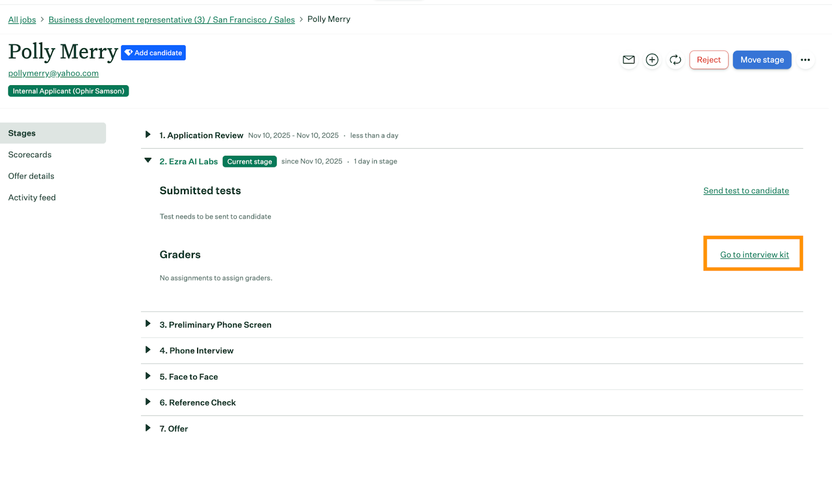Open the three-dot more options menu
Viewport: 832px width, 483px height.
(x=805, y=60)
